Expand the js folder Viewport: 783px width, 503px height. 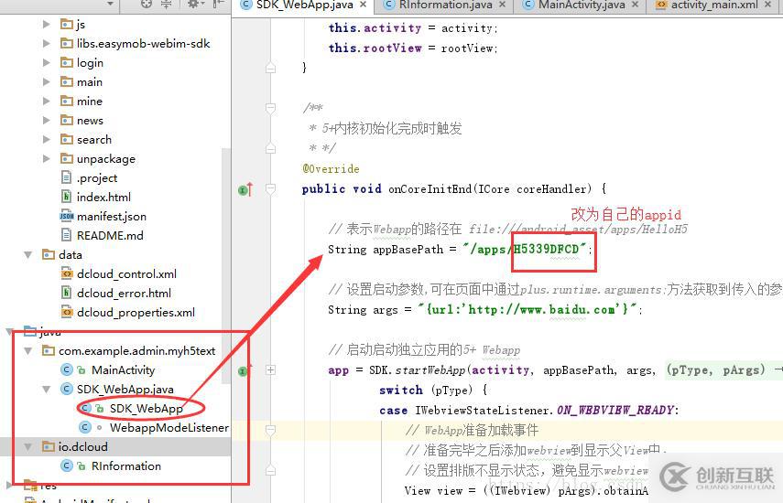click(x=47, y=24)
